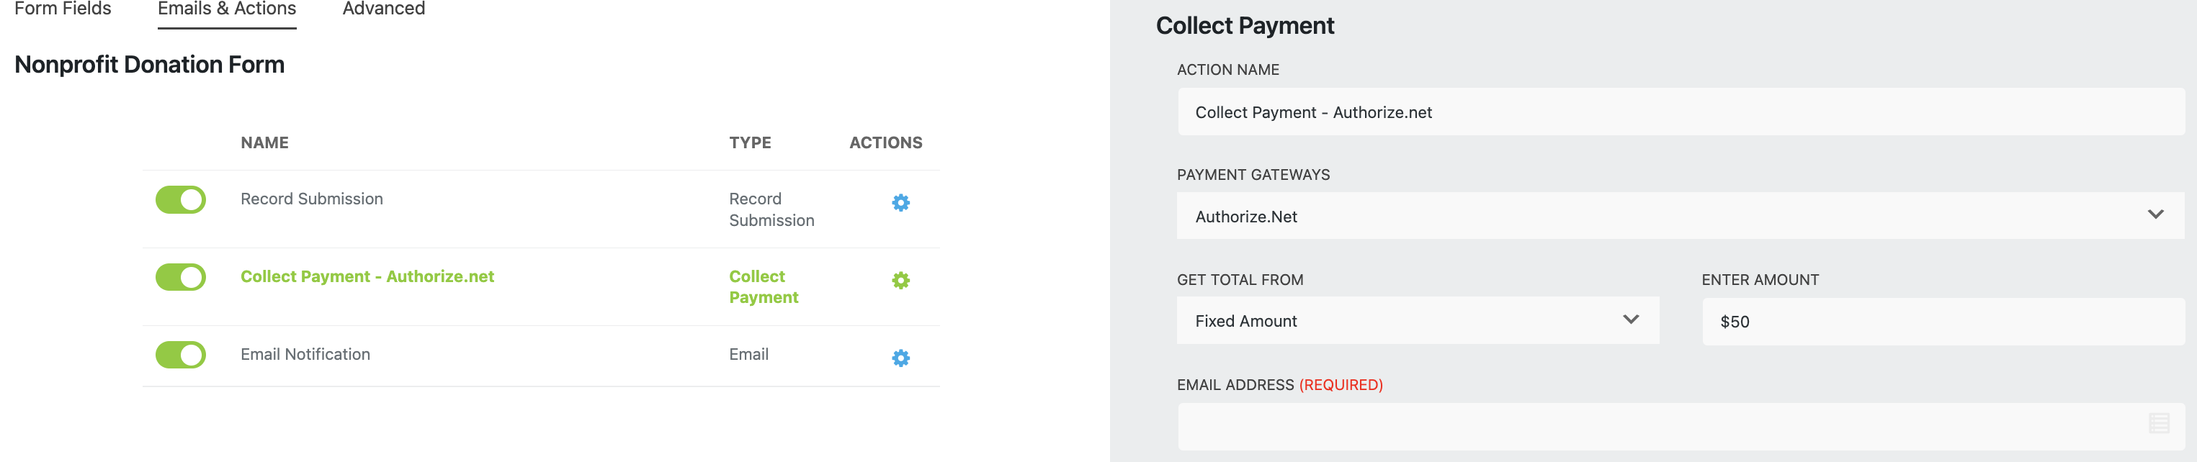Toggle off the Collect Payment - Authorize.net action
The height and width of the screenshot is (462, 2197).
point(182,276)
